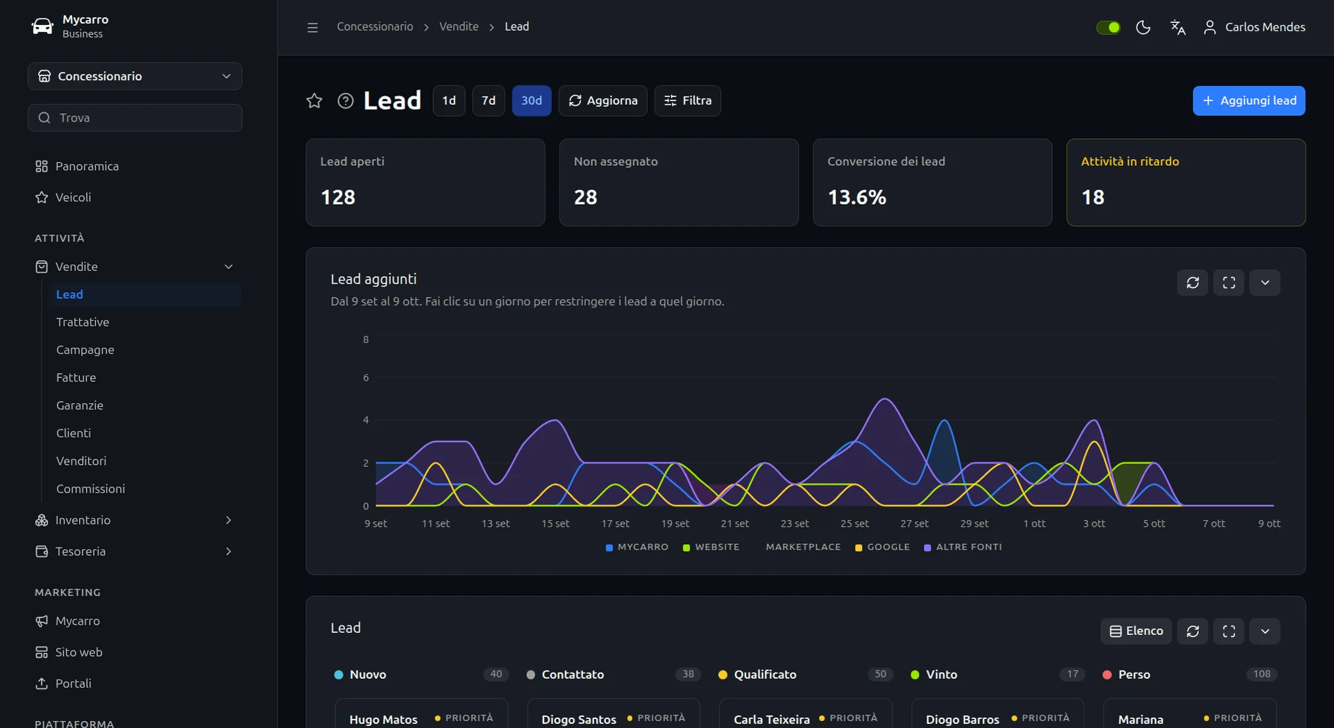This screenshot has width=1334, height=728.
Task: Expand the Inventario sidebar section
Action: [135, 520]
